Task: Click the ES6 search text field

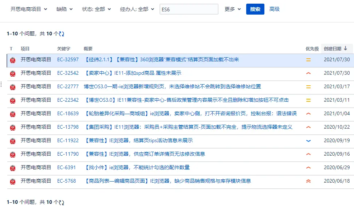Action: point(189,9)
